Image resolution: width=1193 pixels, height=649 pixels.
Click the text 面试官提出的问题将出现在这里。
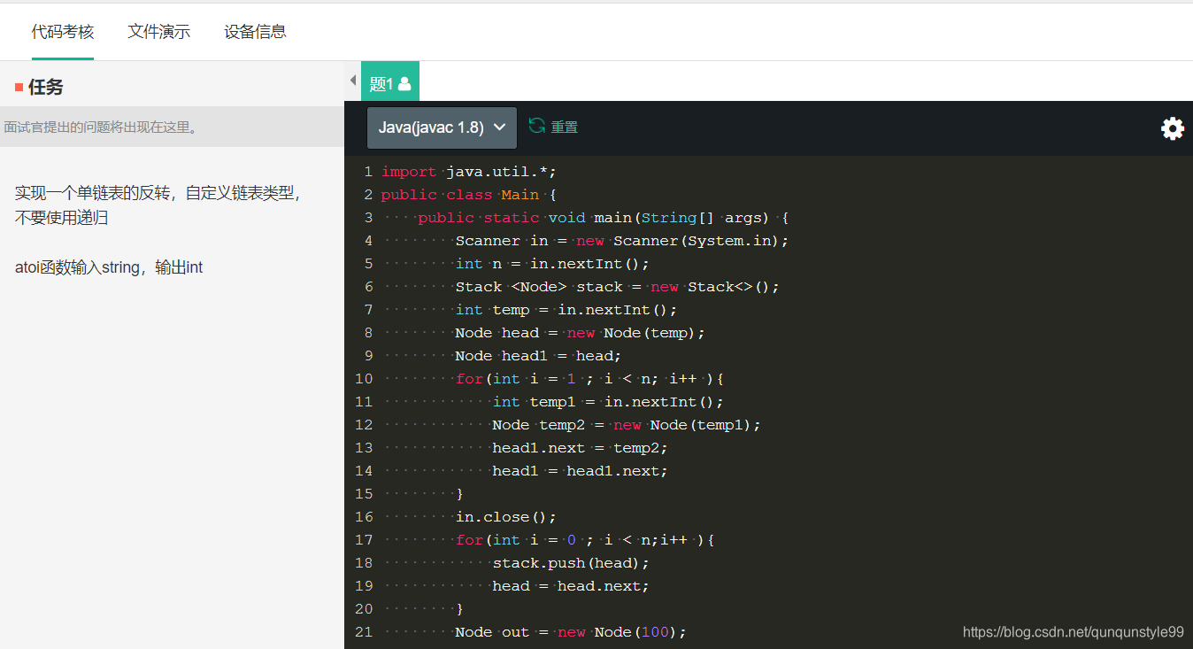[x=103, y=127]
